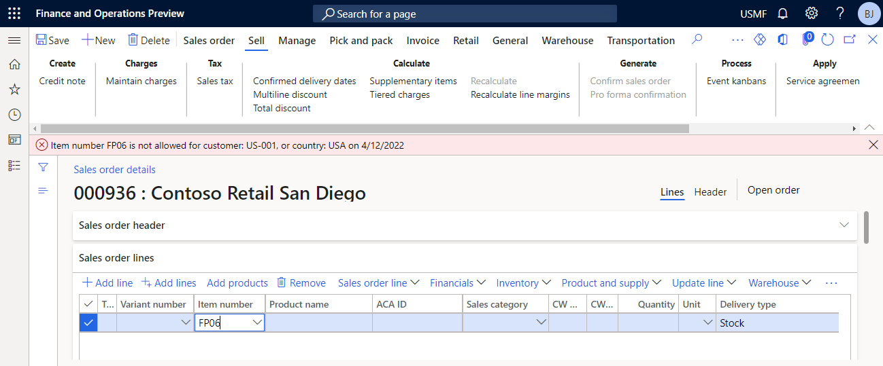The image size is (883, 366).
Task: Refresh the page
Action: (828, 40)
